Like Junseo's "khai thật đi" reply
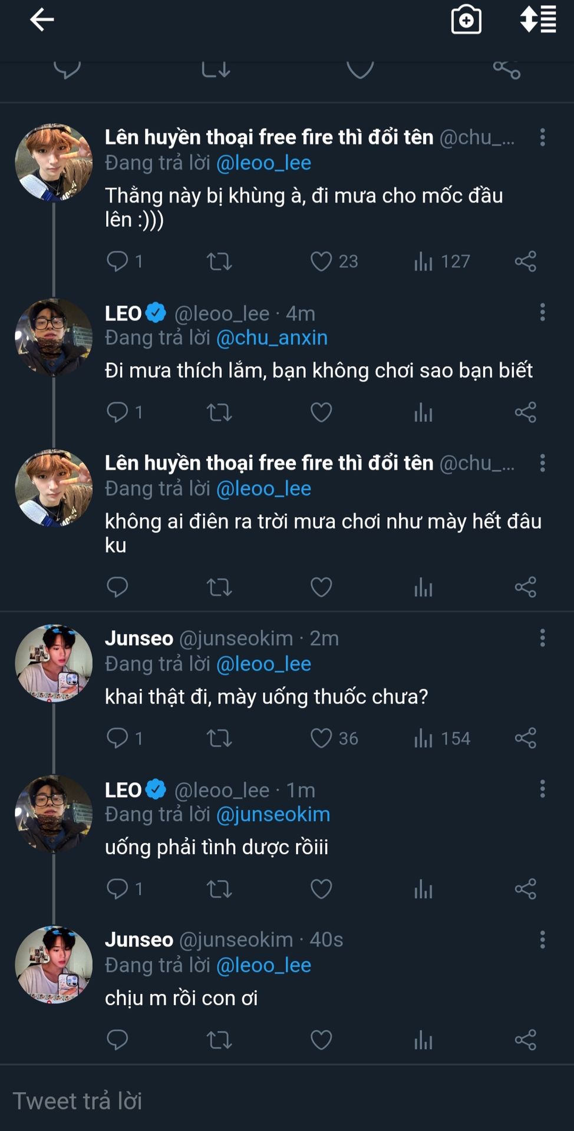 (321, 738)
